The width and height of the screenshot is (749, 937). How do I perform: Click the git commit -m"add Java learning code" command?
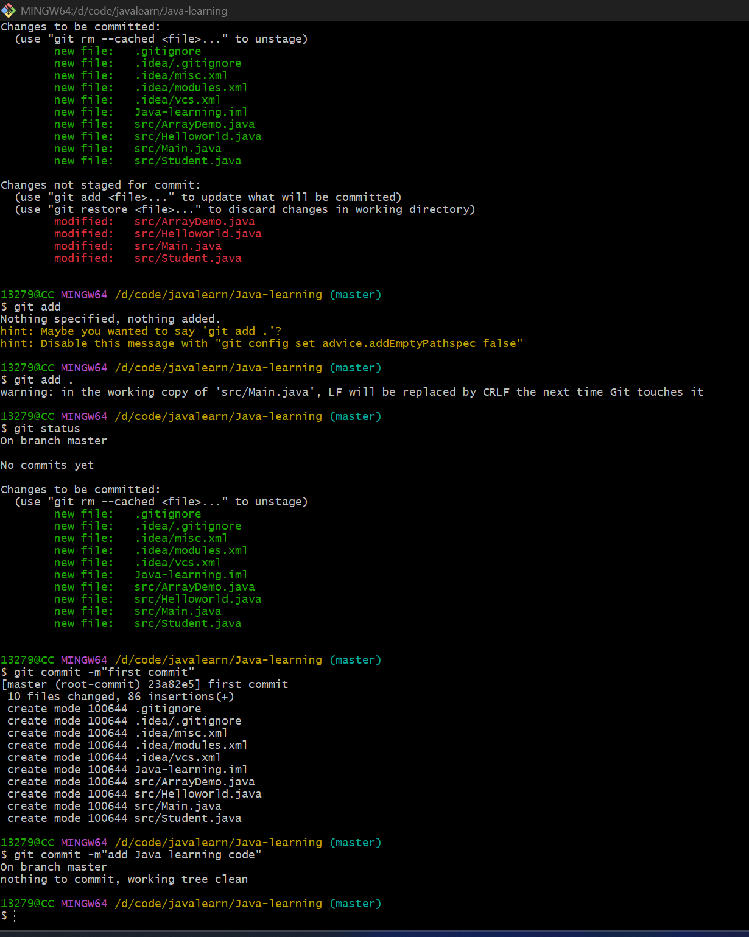(131, 855)
